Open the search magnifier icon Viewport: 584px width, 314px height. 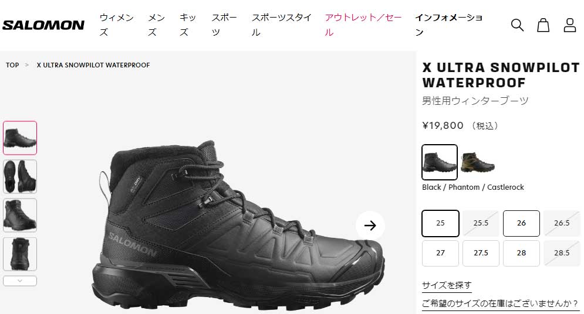(517, 25)
